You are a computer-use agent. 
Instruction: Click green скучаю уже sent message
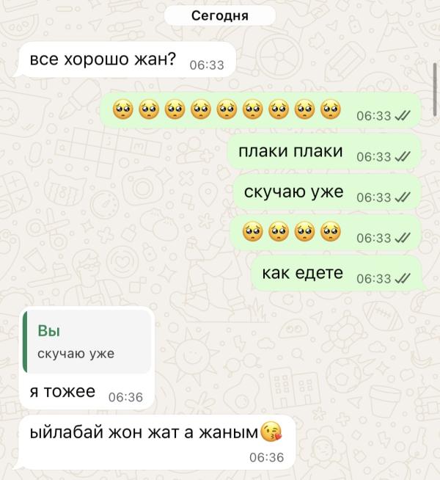tap(327, 192)
